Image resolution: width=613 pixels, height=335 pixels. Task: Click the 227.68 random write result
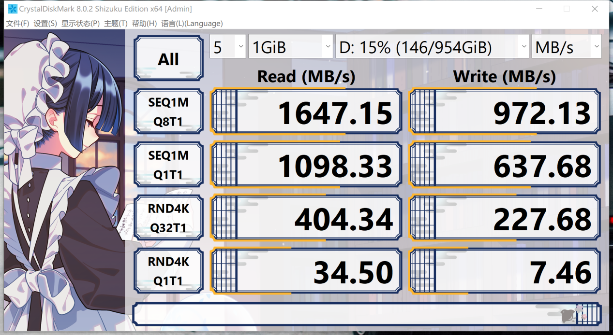click(x=505, y=218)
